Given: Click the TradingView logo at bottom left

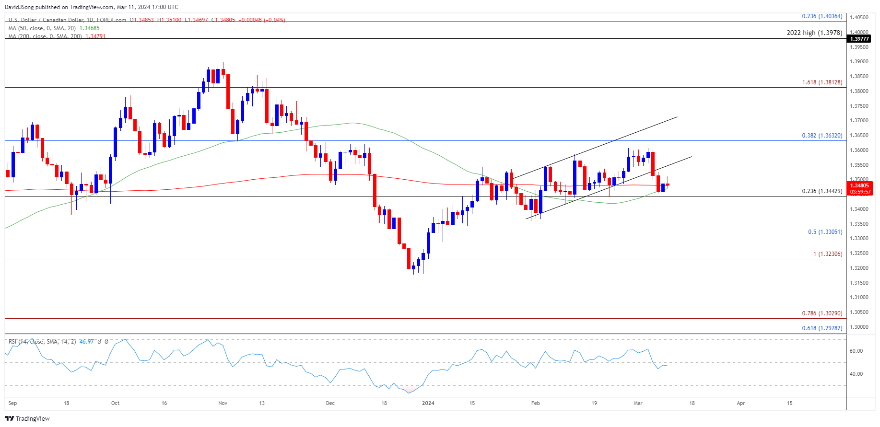Looking at the screenshot, I should [x=27, y=418].
